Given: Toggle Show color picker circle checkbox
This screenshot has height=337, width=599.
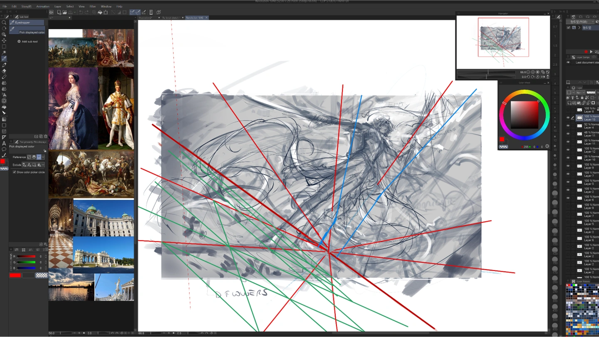Looking at the screenshot, I should [x=15, y=172].
